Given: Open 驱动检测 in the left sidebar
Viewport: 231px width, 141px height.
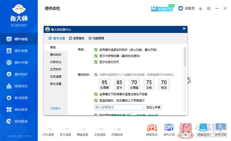Looking at the screenshot, I should click(x=19, y=98).
